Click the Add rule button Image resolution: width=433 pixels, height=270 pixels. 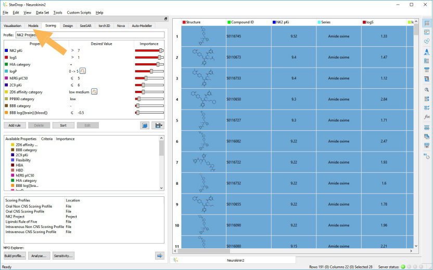(15, 125)
